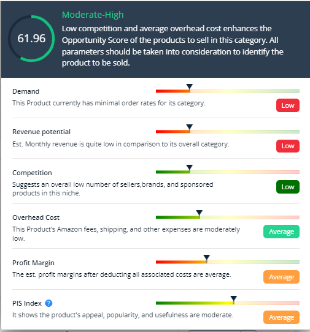This screenshot has width=310, height=332.
Task: Click the orange Average badge for PIS Index
Action: [281, 317]
